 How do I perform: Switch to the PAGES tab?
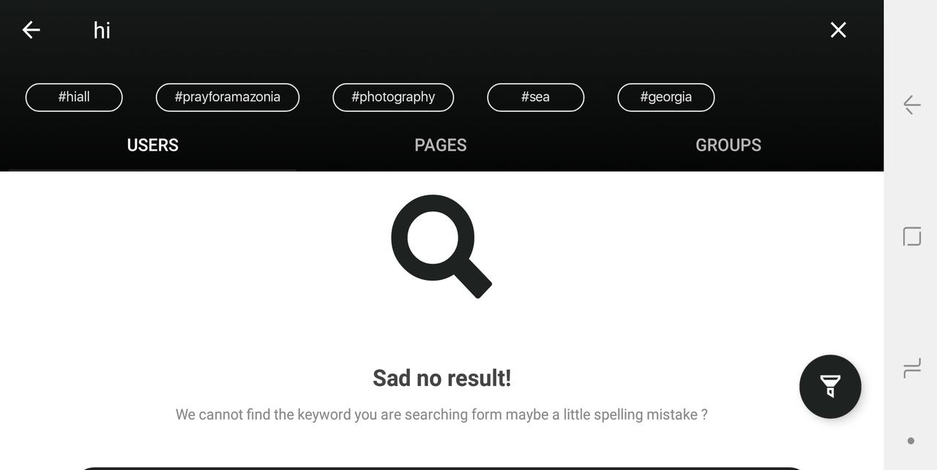click(441, 145)
